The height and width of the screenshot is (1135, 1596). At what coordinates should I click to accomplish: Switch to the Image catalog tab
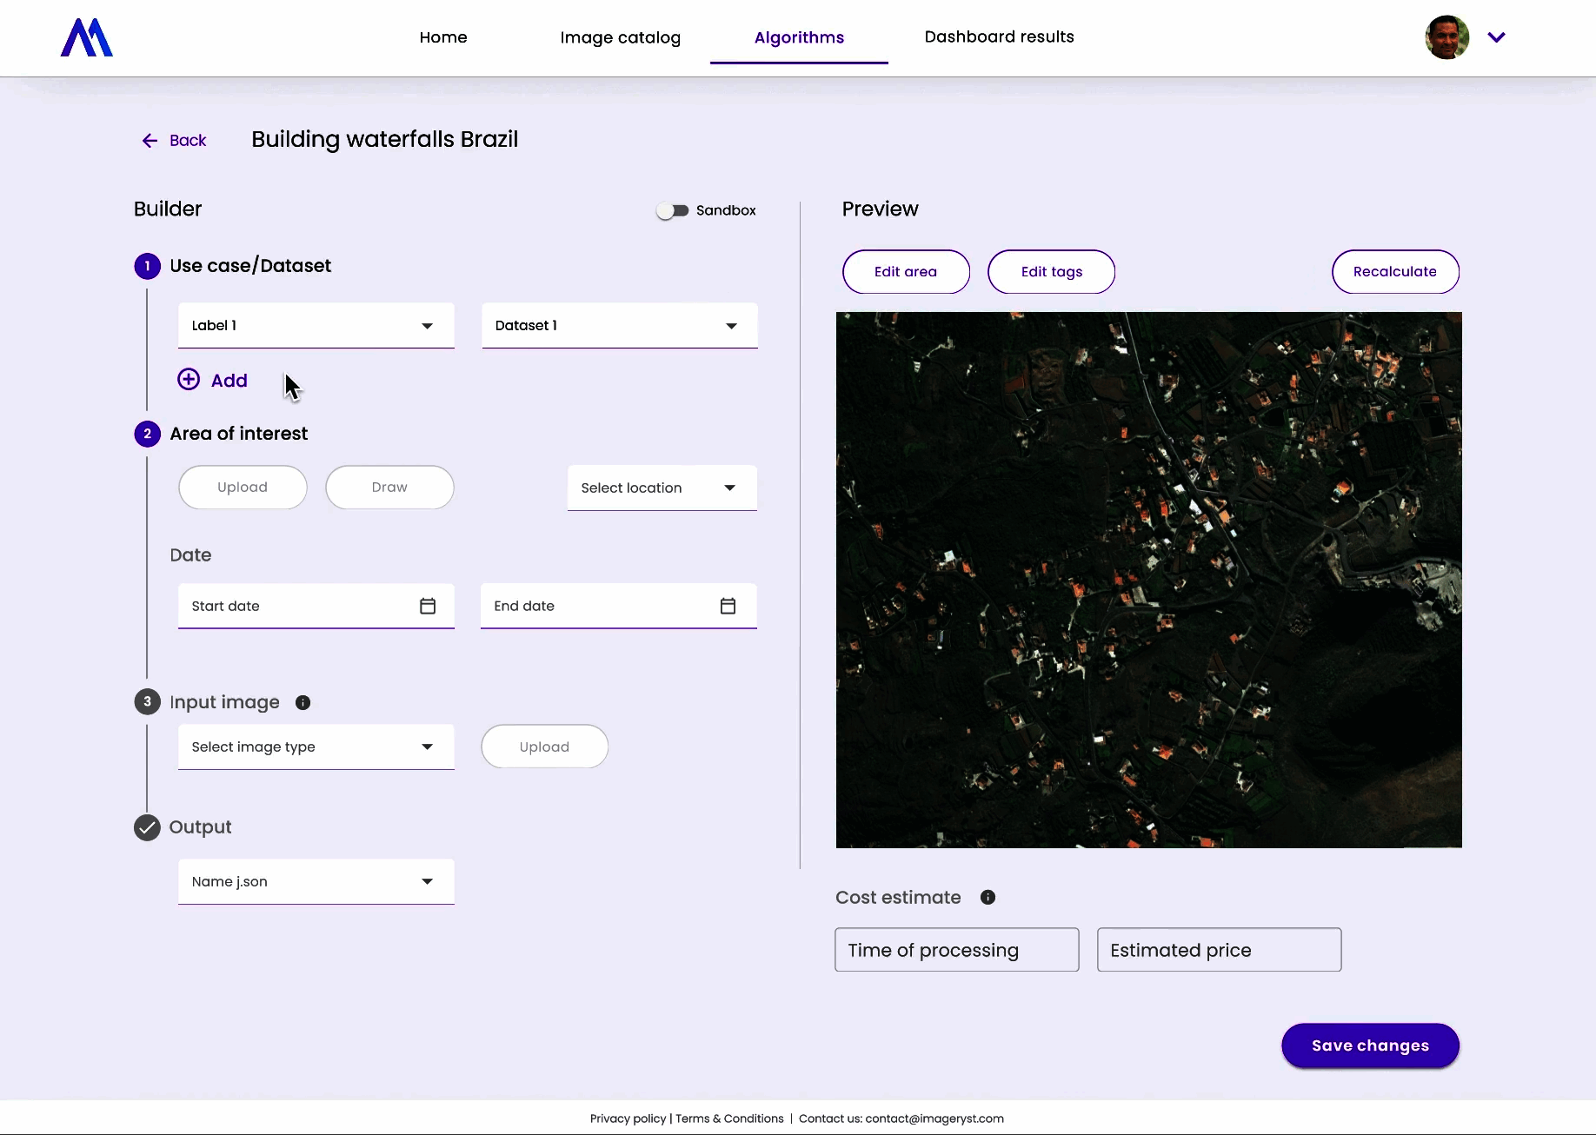pyautogui.click(x=620, y=37)
